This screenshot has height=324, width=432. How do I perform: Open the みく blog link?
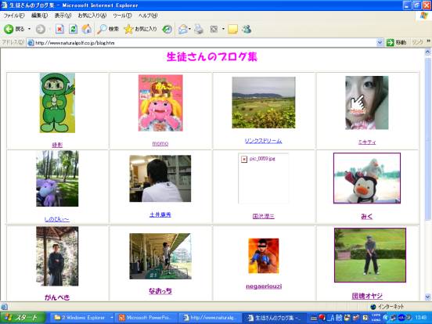pos(367,217)
